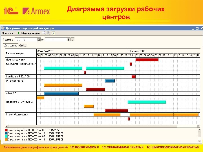
Task: Minimize the Диаграмма загрузки window
Action: (193, 28)
